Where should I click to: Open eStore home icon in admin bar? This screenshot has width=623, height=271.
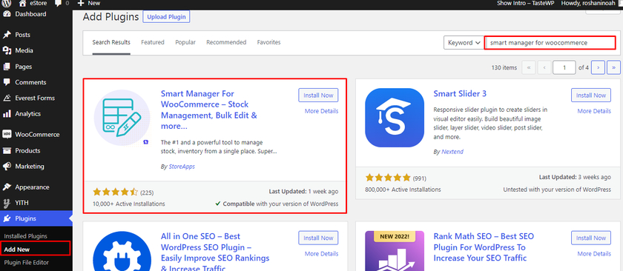[x=22, y=3]
